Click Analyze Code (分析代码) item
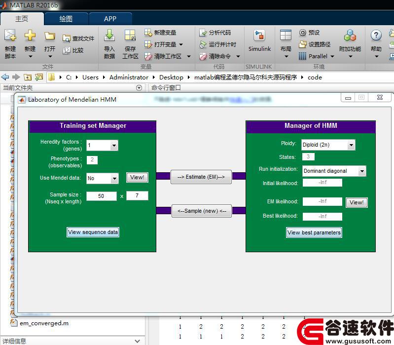Viewport: 394px width, 345px height. coord(215,33)
